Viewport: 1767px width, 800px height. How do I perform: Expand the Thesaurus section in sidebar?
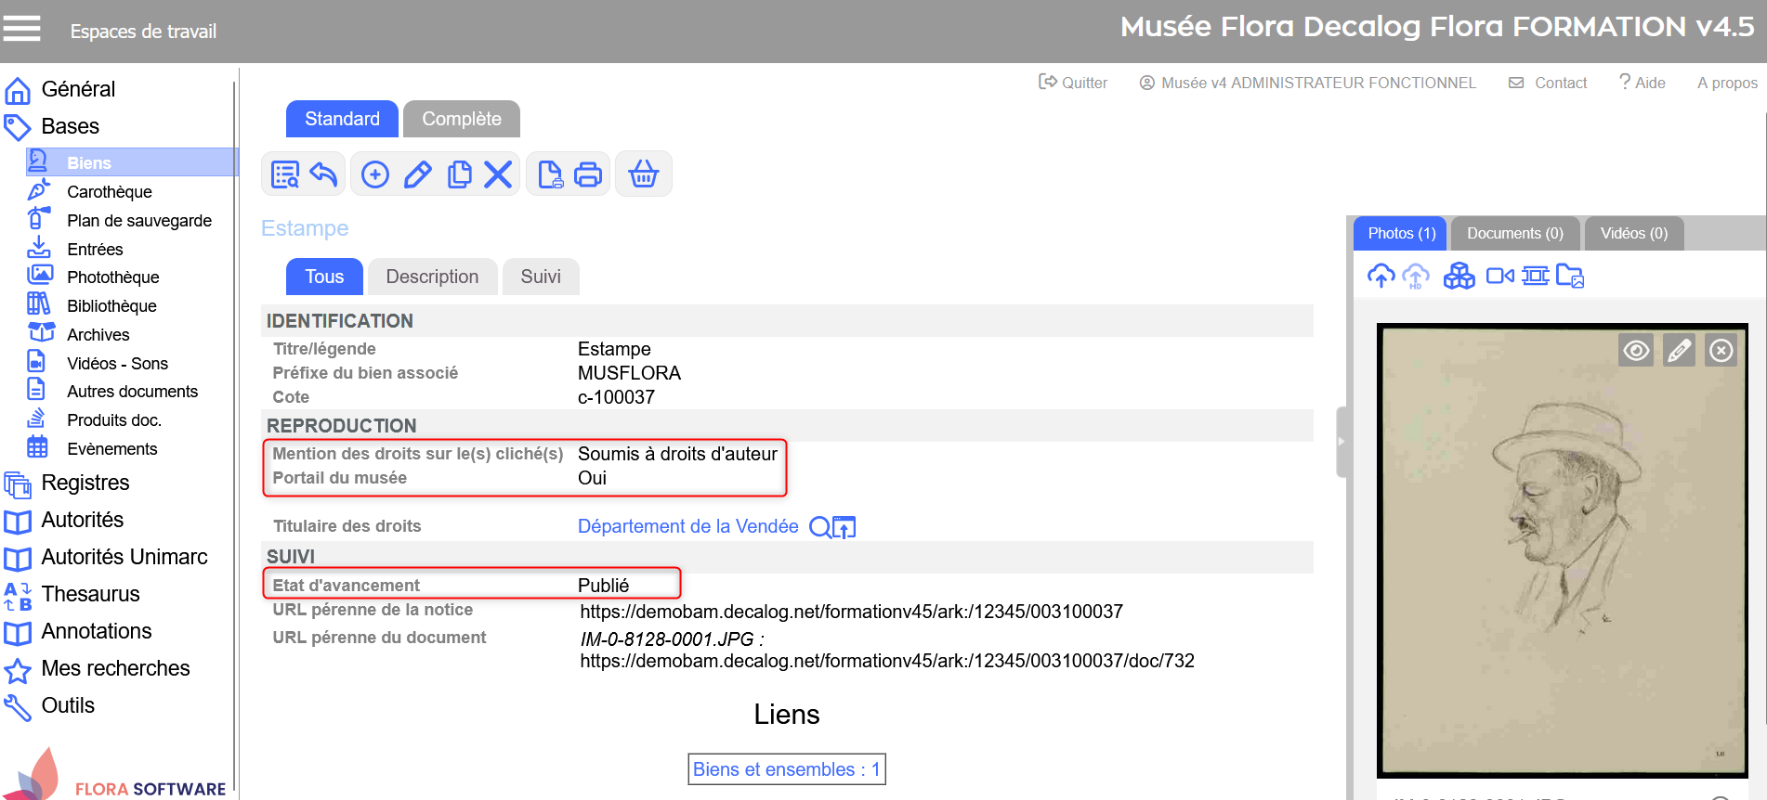[90, 594]
